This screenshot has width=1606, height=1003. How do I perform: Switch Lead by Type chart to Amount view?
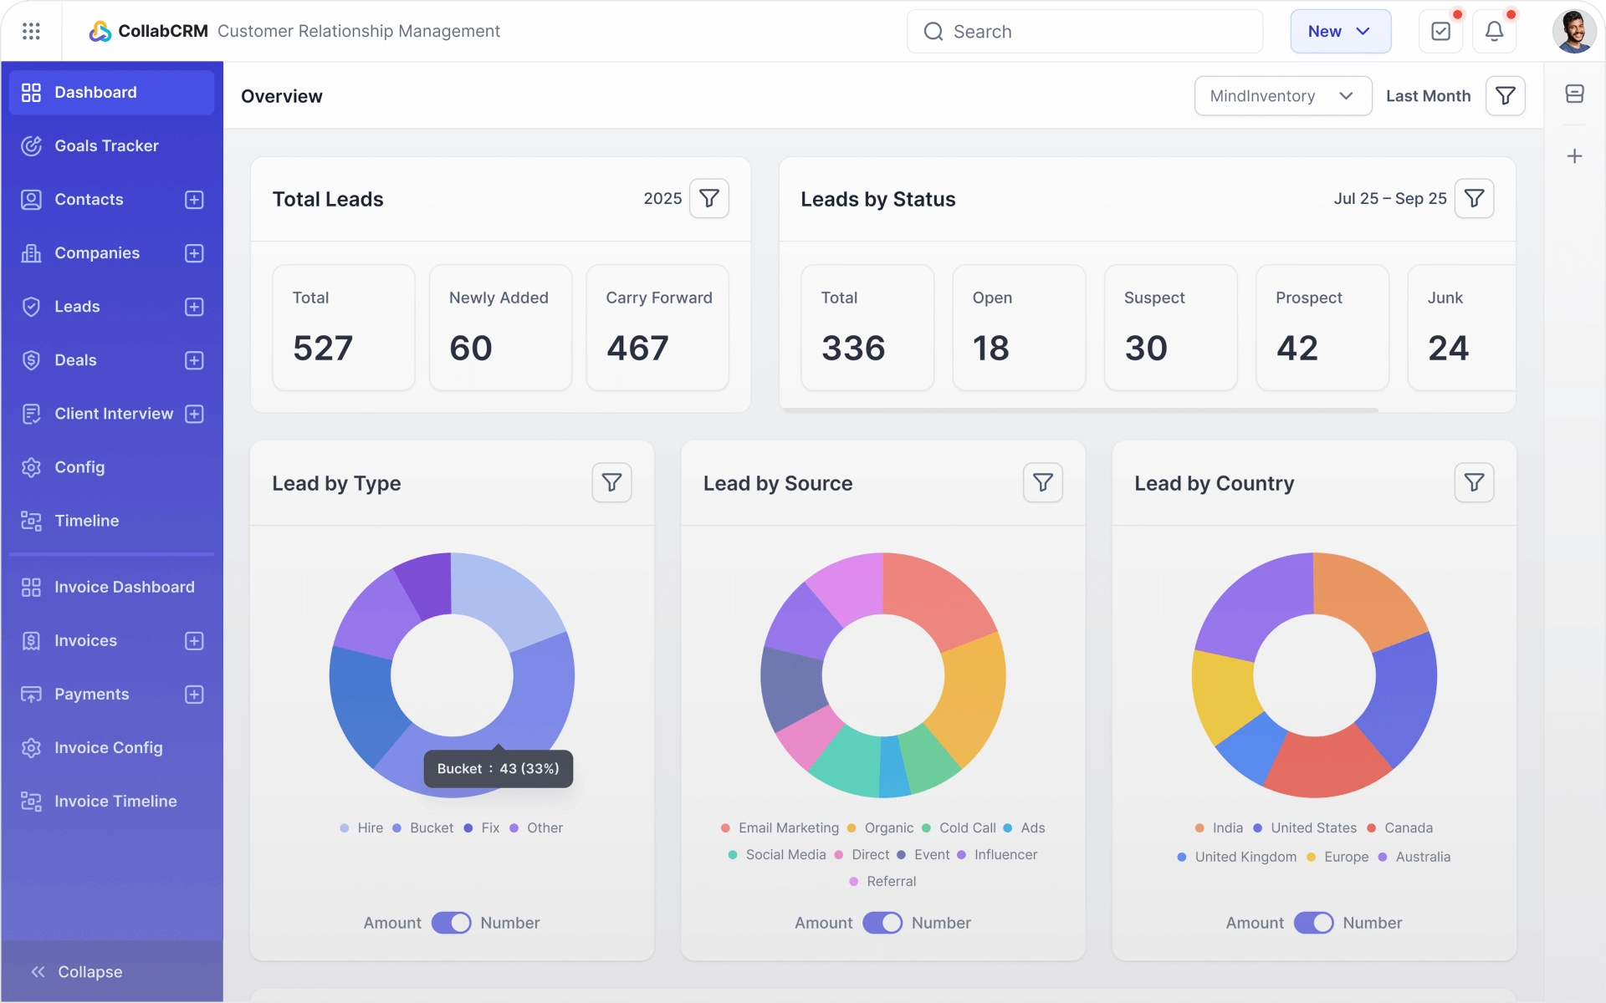click(x=391, y=923)
